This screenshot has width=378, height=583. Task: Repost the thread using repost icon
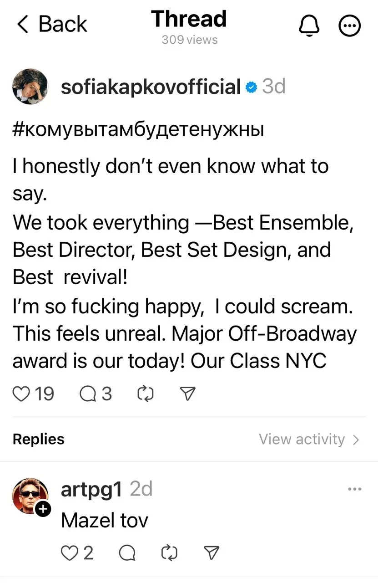coord(145,393)
